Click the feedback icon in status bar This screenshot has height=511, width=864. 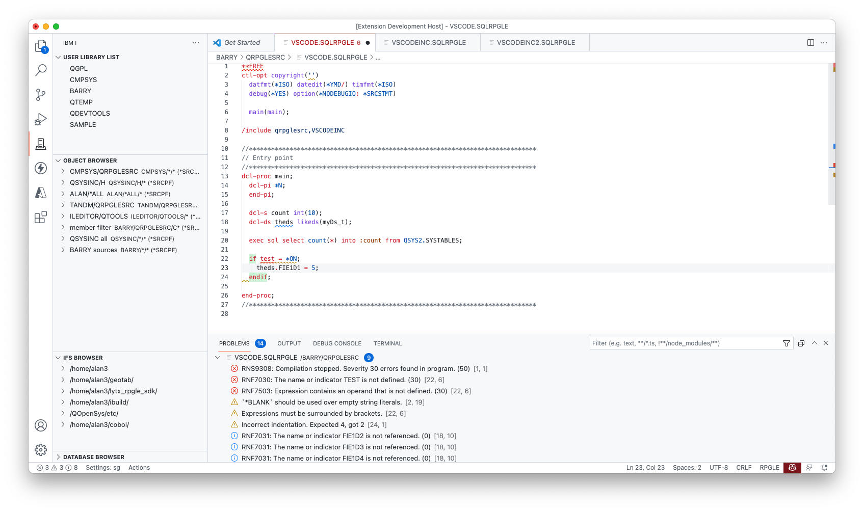(809, 468)
